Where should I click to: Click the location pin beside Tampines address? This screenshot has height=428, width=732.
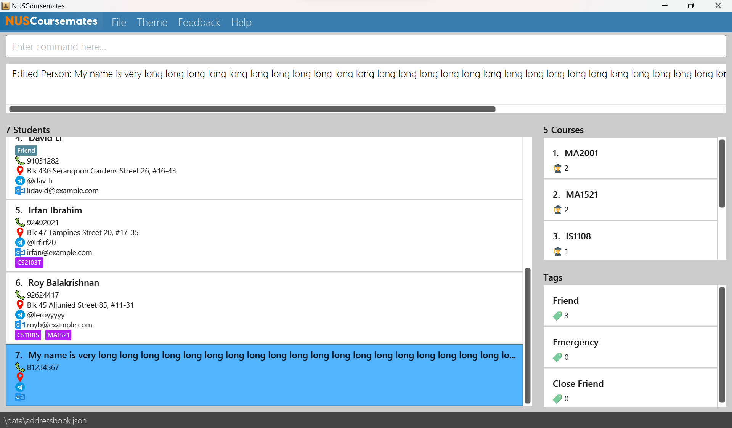[20, 232]
